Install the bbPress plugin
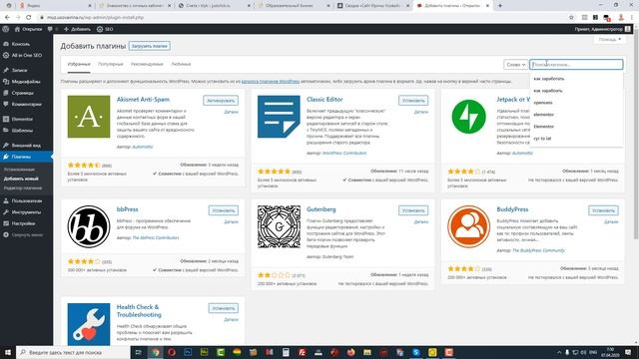 pyautogui.click(x=224, y=210)
